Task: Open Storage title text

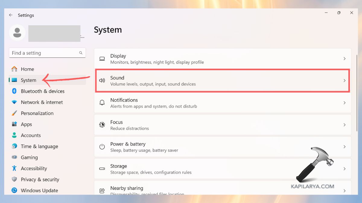Action: pyautogui.click(x=119, y=166)
